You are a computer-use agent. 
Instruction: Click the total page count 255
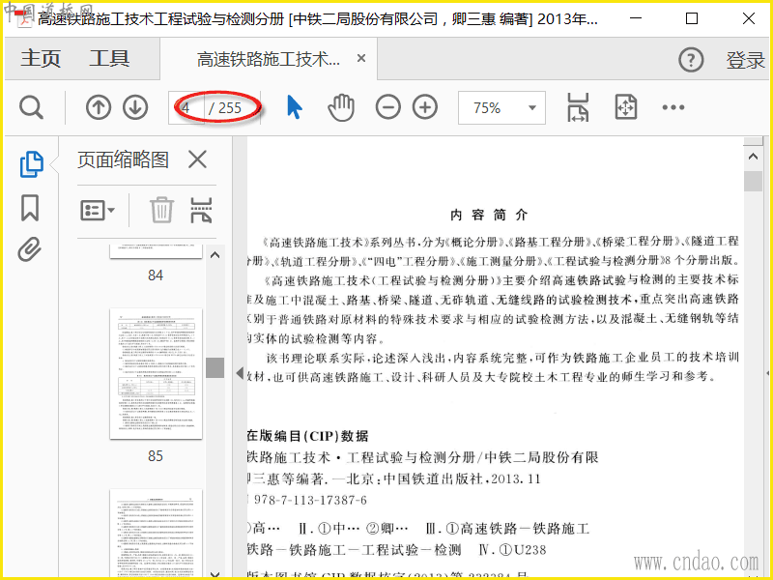point(230,108)
